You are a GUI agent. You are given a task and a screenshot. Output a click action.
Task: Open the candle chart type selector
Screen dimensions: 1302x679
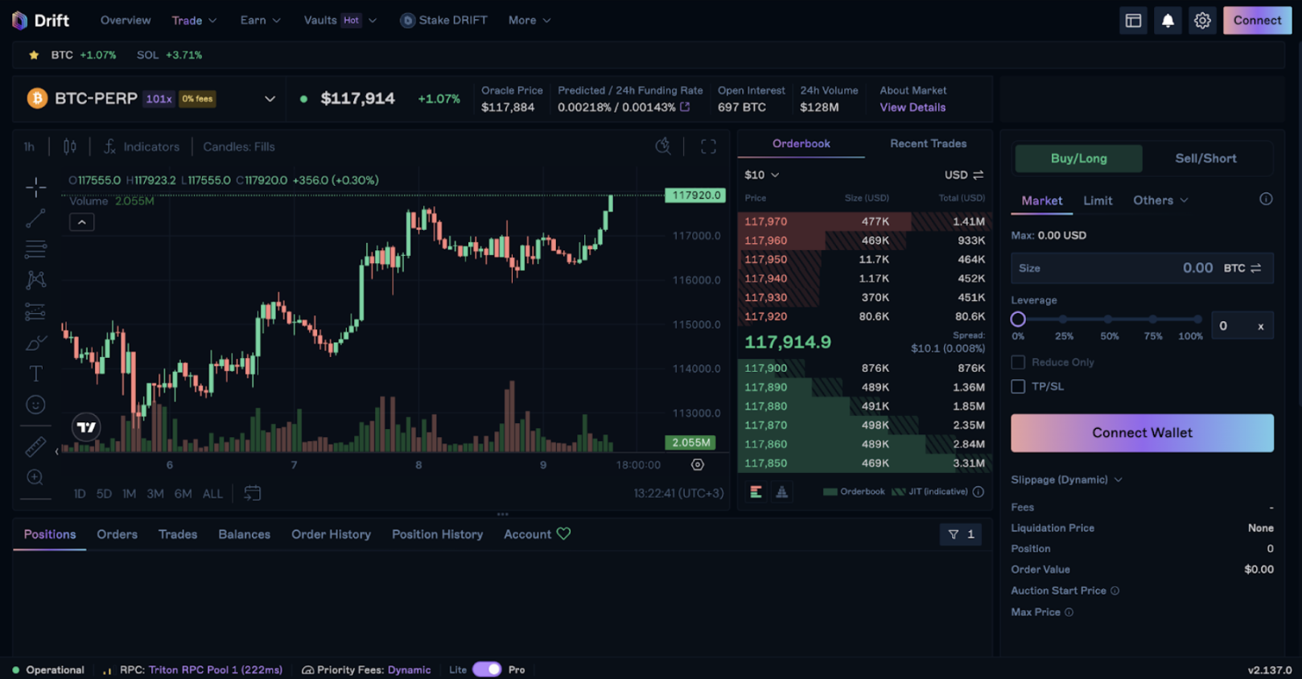click(x=70, y=146)
